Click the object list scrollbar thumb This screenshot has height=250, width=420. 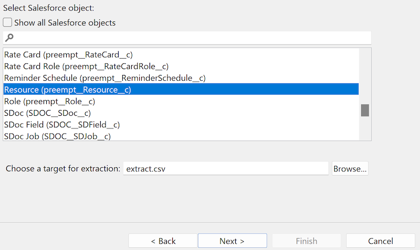click(365, 110)
